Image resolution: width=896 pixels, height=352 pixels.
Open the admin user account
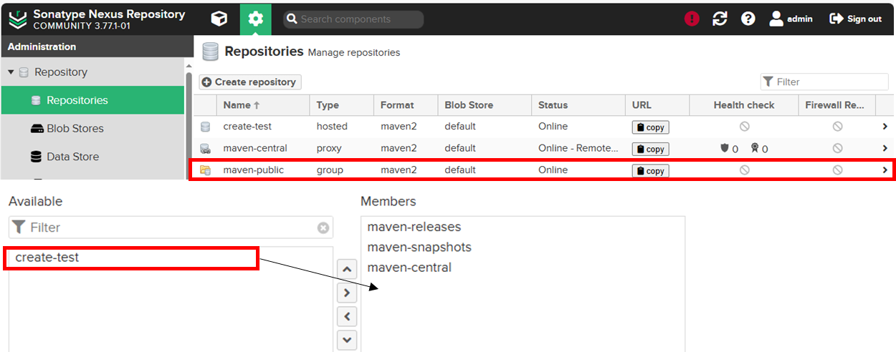pyautogui.click(x=791, y=19)
